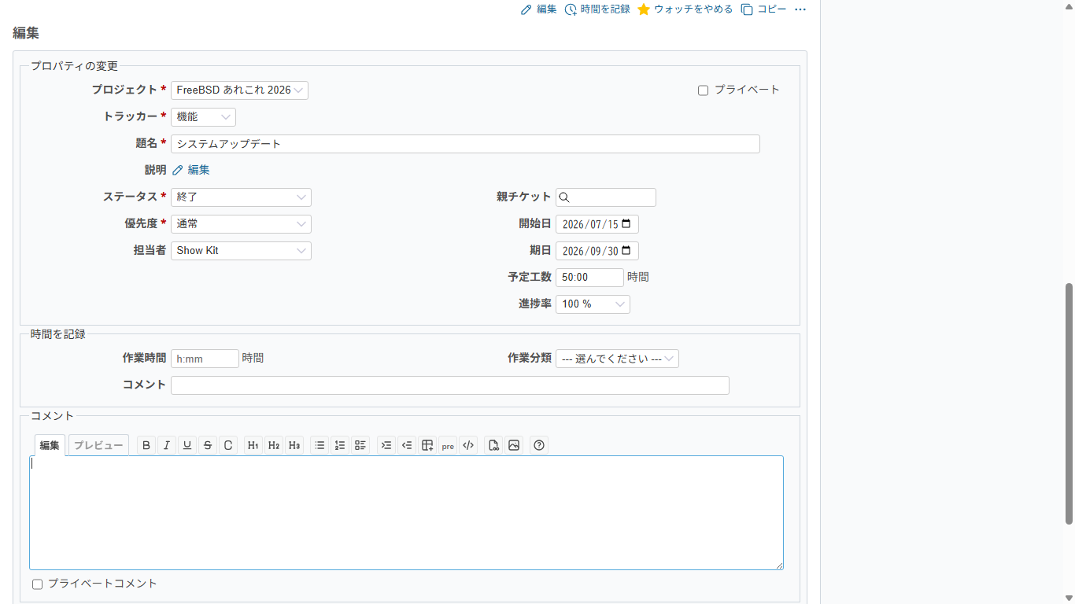Screen dimensions: 1075x604
Task: Insert an unordered bullet list
Action: click(x=320, y=445)
